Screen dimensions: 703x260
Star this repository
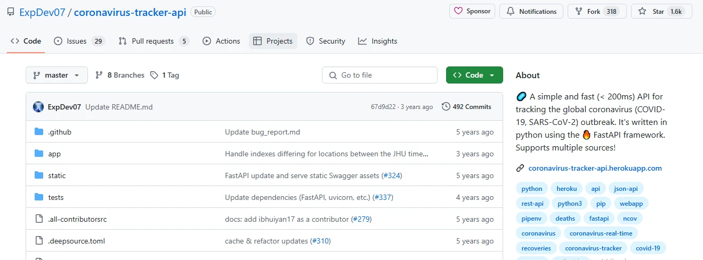661,11
